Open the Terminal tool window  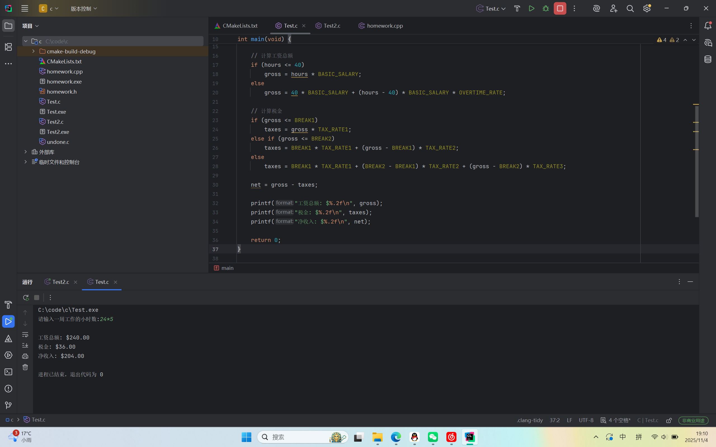[8, 372]
